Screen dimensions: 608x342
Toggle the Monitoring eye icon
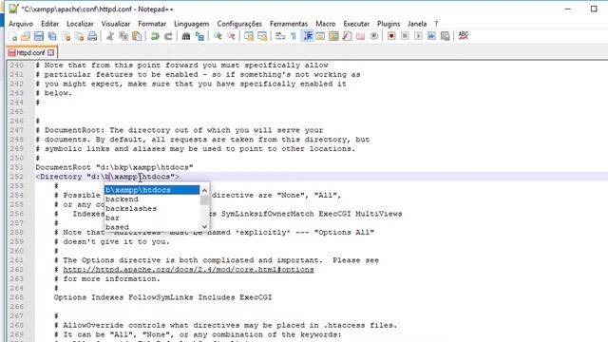click(x=373, y=36)
